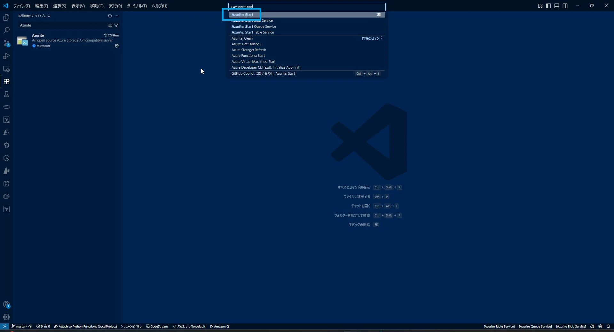
Task: Click the Microsoft publisher link
Action: pyautogui.click(x=43, y=46)
